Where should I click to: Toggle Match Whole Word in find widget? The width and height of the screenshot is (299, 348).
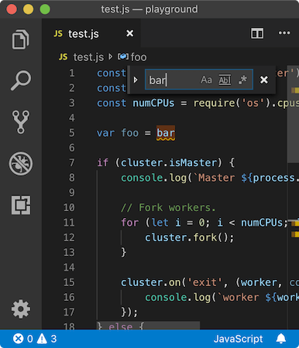pyautogui.click(x=225, y=80)
